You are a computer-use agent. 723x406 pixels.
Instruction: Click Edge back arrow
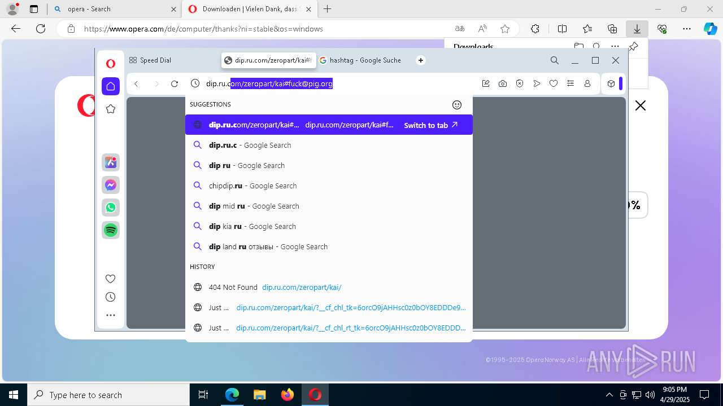16,29
